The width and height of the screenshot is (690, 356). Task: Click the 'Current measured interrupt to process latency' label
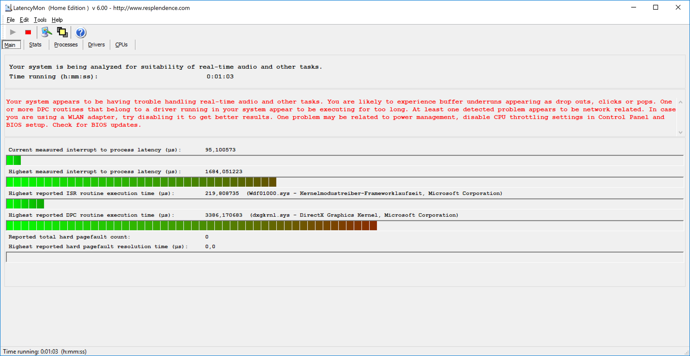95,150
